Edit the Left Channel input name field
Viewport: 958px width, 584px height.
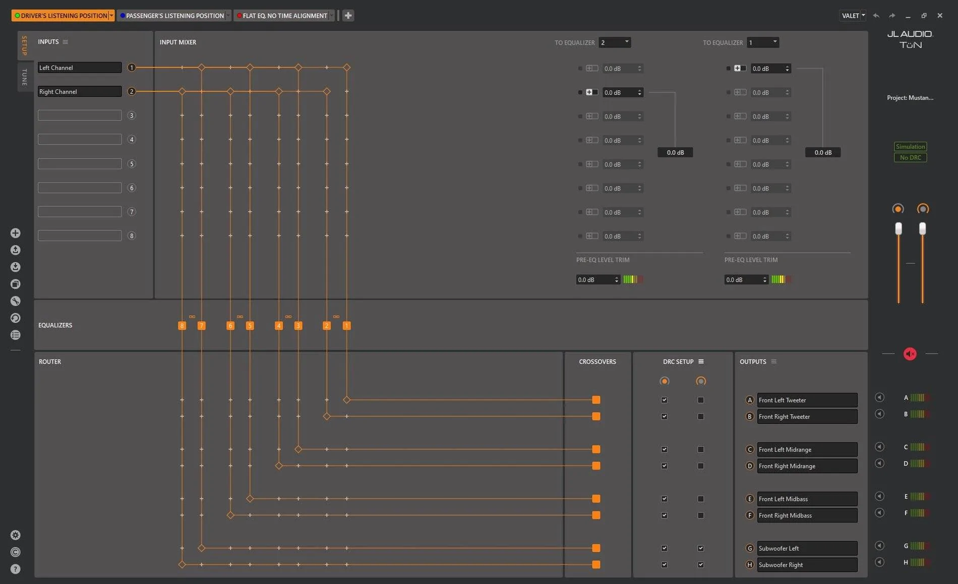(80, 68)
